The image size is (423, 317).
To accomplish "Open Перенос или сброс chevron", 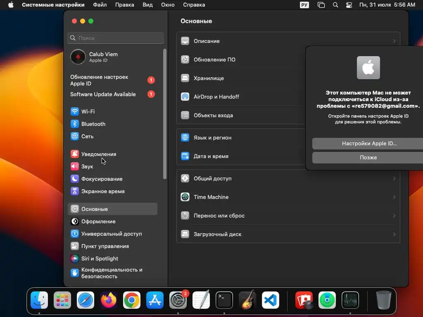I will pyautogui.click(x=394, y=215).
